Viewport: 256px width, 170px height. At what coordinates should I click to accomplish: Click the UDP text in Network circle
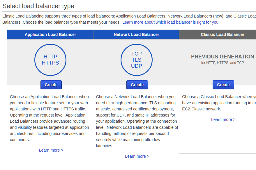137,66
